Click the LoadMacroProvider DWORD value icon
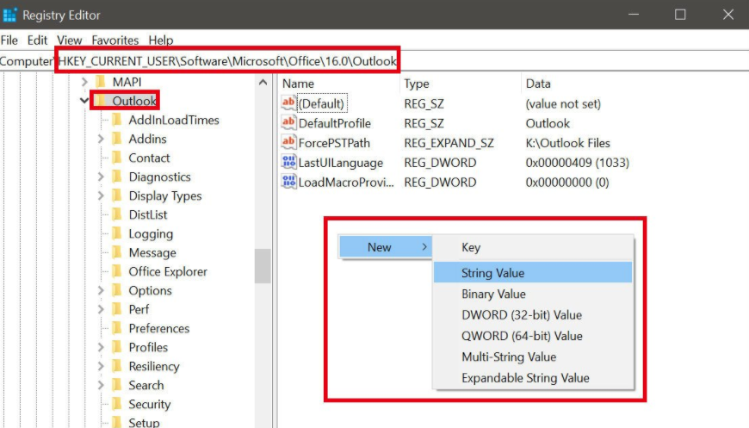The width and height of the screenshot is (749, 428). [x=288, y=182]
